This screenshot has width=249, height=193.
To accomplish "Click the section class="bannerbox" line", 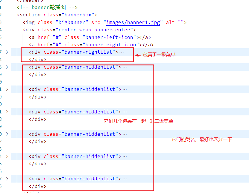I will click(57, 15).
